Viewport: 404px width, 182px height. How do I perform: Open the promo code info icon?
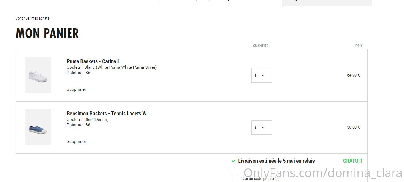click(277, 179)
